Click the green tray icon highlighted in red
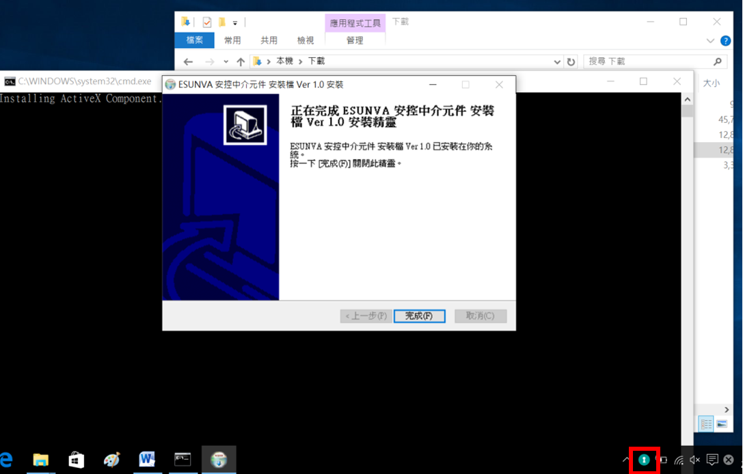This screenshot has height=474, width=743. [x=643, y=460]
